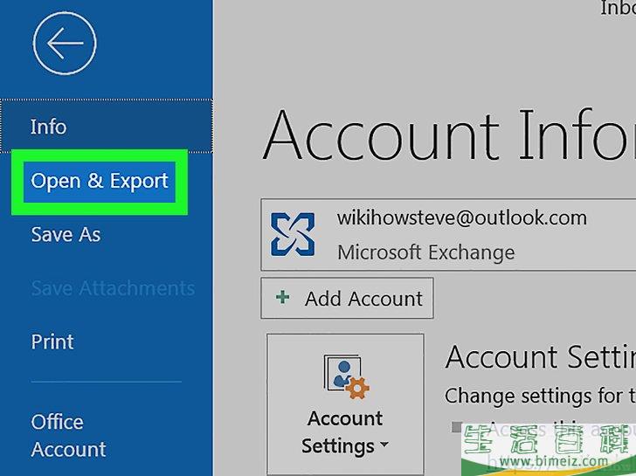Image resolution: width=636 pixels, height=476 pixels.
Task: Go to Office Account page
Action: point(68,436)
